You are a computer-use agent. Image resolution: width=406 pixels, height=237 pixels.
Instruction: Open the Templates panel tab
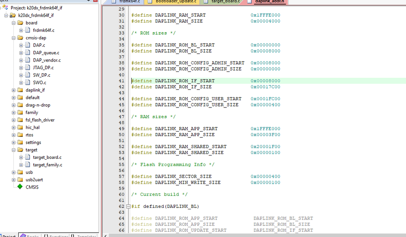pos(84,235)
